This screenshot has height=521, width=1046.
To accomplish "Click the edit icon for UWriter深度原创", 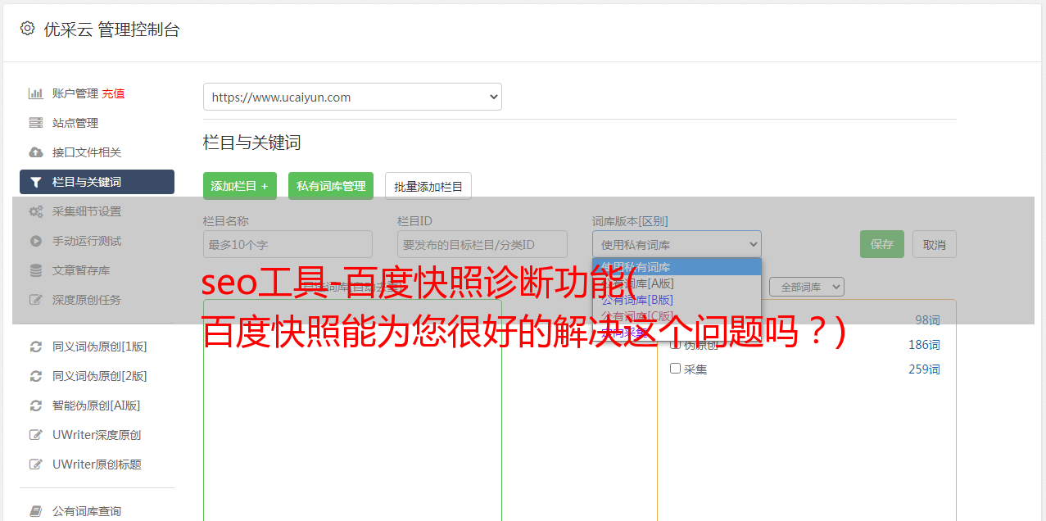I will [36, 435].
